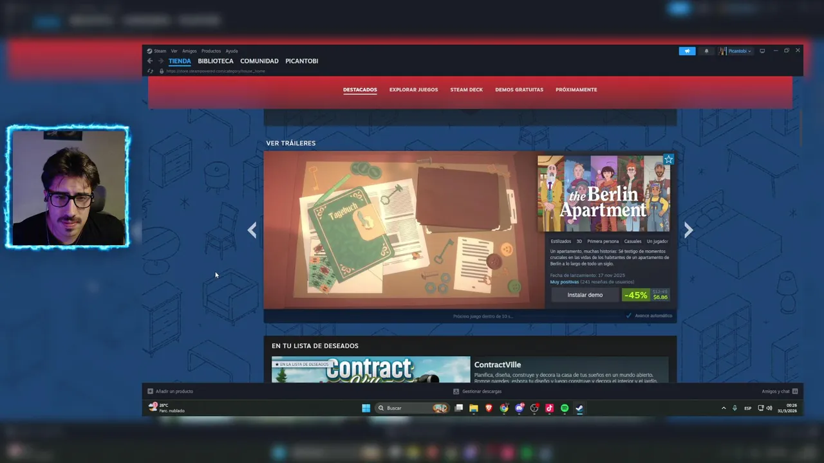
Task: Open the Ayuda menu
Action: click(x=232, y=51)
